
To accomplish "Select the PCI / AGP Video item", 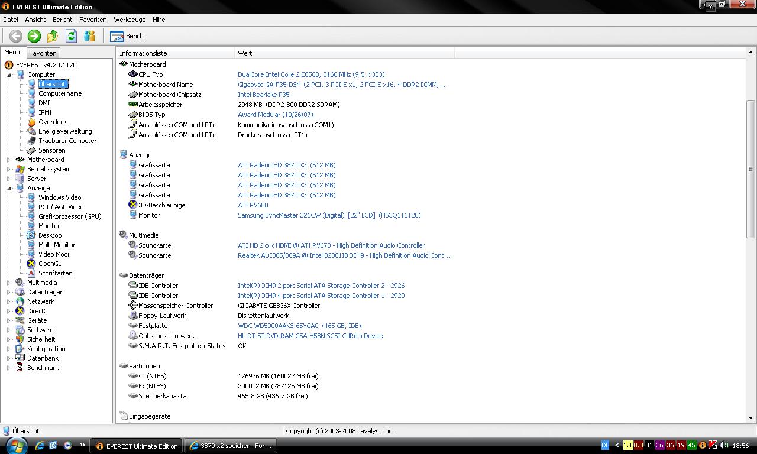I will point(61,207).
